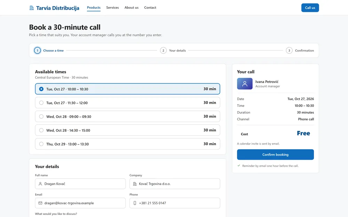Click 'A calendar invite is sent by email.' note
The image size is (348, 217).
pos(258,144)
